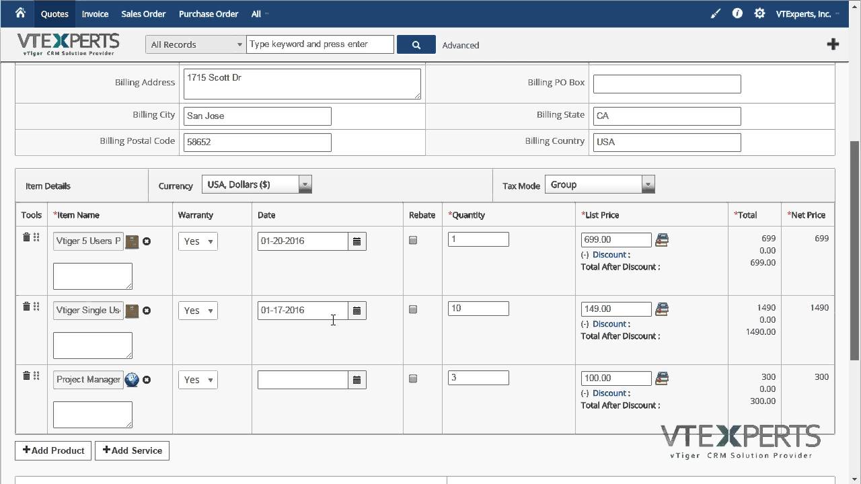Go to the Home icon
The image size is (861, 484).
(x=20, y=13)
